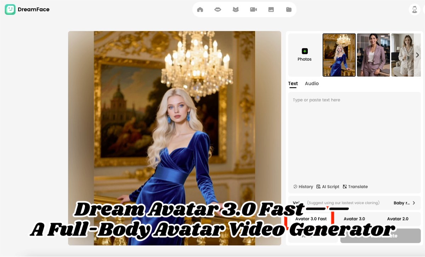The width and height of the screenshot is (425, 257).
Task: Select the lip-sync (lips) icon in the navbar
Action: point(217,9)
